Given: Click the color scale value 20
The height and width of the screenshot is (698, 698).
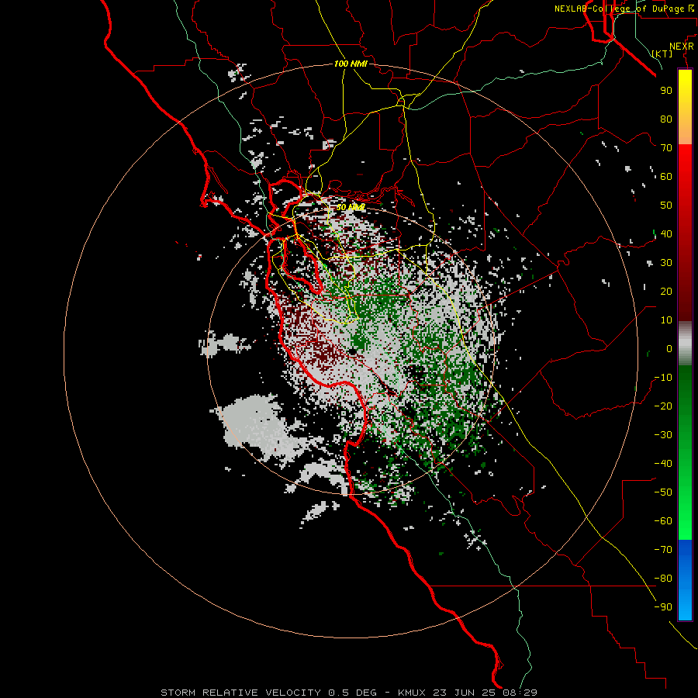Looking at the screenshot, I should pyautogui.click(x=666, y=292).
